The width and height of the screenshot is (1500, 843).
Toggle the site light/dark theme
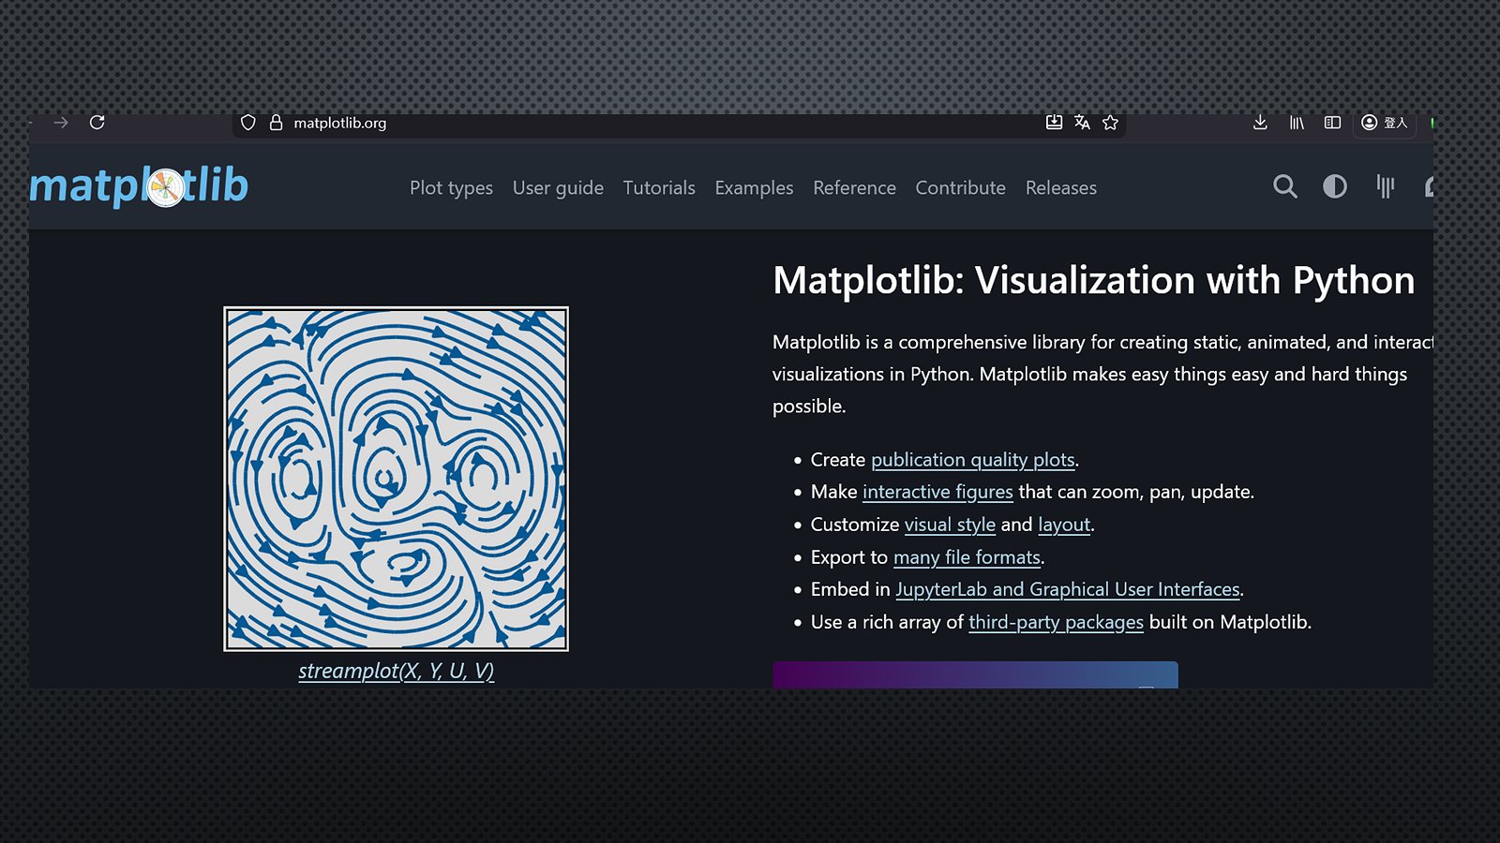pos(1334,187)
